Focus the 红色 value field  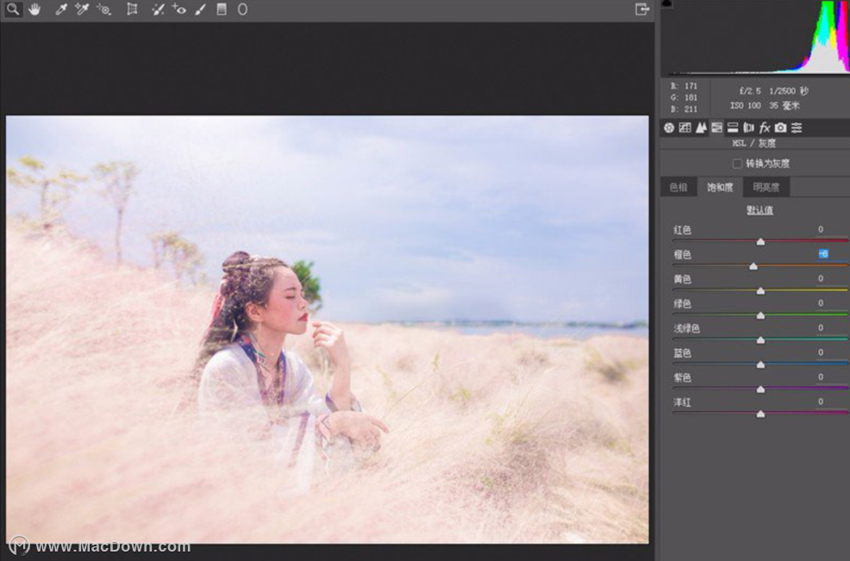point(821,229)
